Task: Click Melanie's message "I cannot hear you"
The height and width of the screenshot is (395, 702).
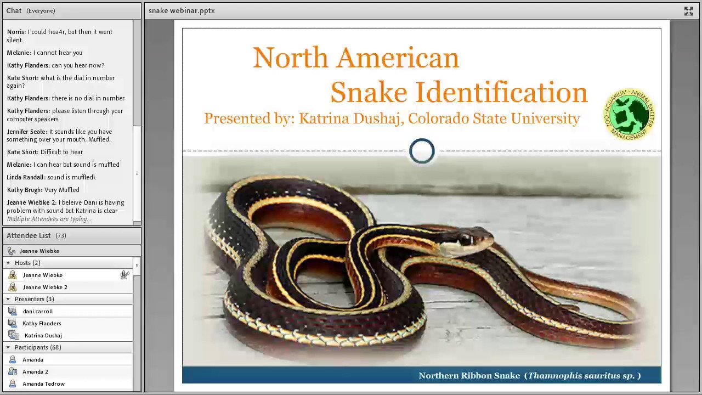Action: click(x=44, y=53)
